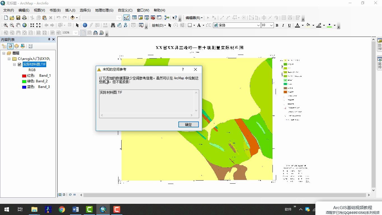The width and height of the screenshot is (382, 215).
Task: Zoom to full extent globe icon
Action: [x=25, y=25]
